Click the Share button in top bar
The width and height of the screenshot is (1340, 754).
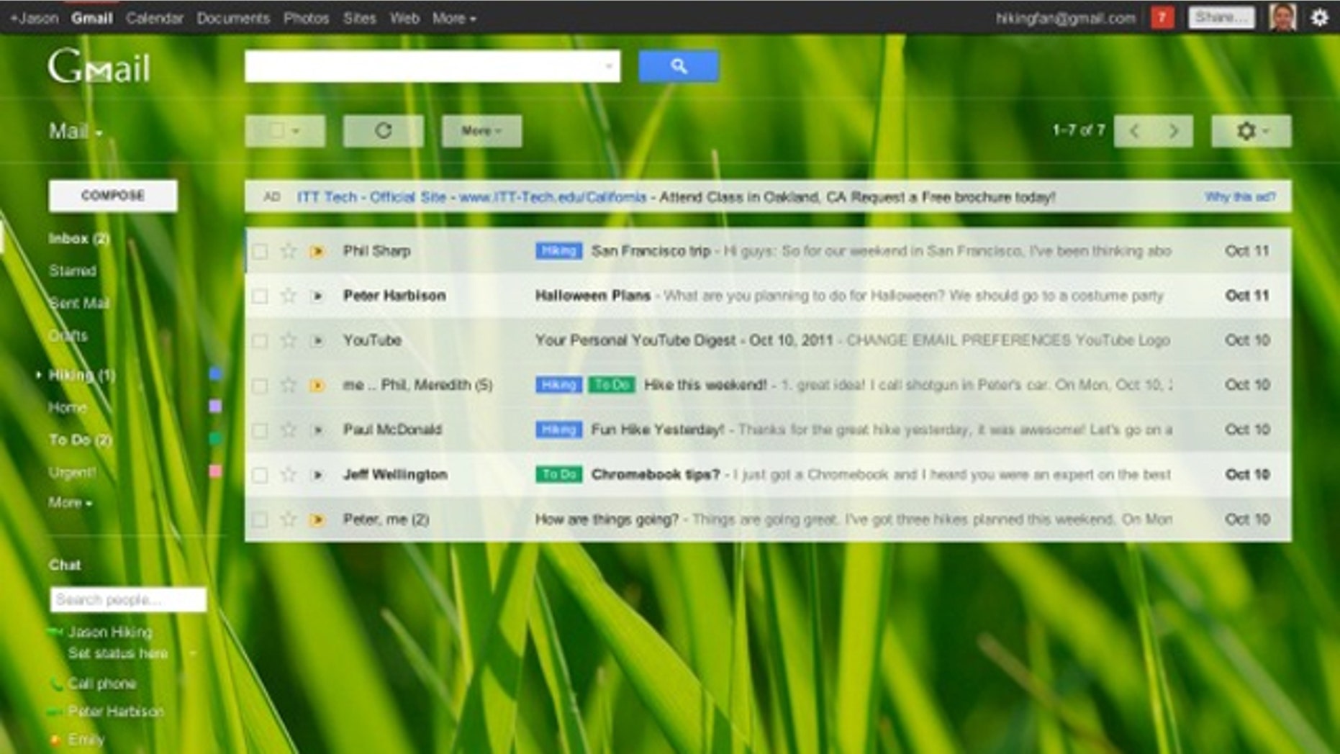click(1221, 17)
